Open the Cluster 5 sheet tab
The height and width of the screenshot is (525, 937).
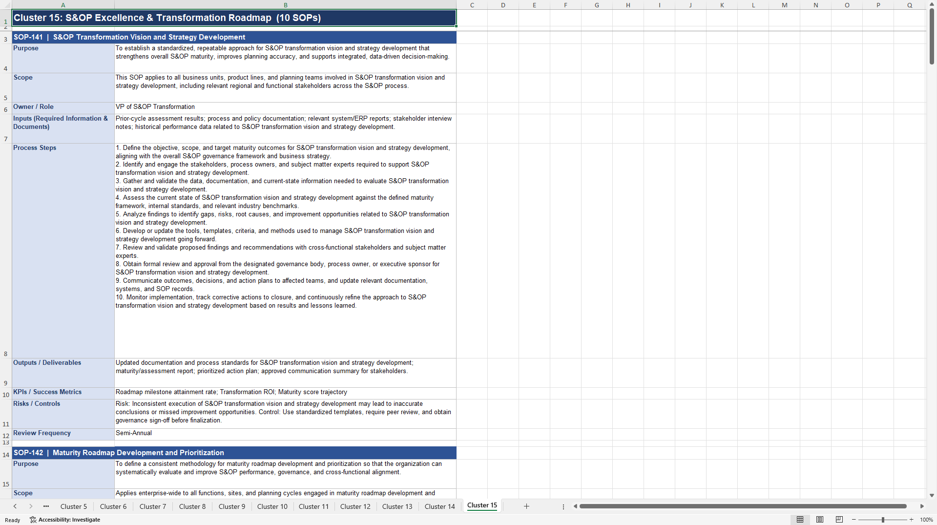point(74,506)
